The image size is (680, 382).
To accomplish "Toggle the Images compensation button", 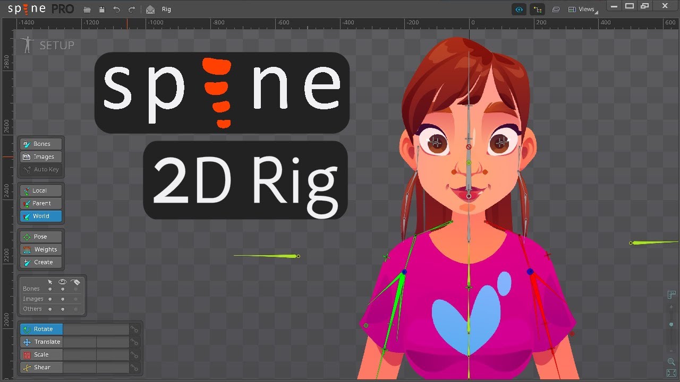I will 41,157.
